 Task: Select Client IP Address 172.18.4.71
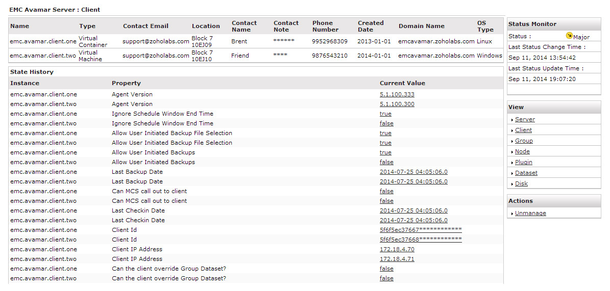click(x=397, y=259)
